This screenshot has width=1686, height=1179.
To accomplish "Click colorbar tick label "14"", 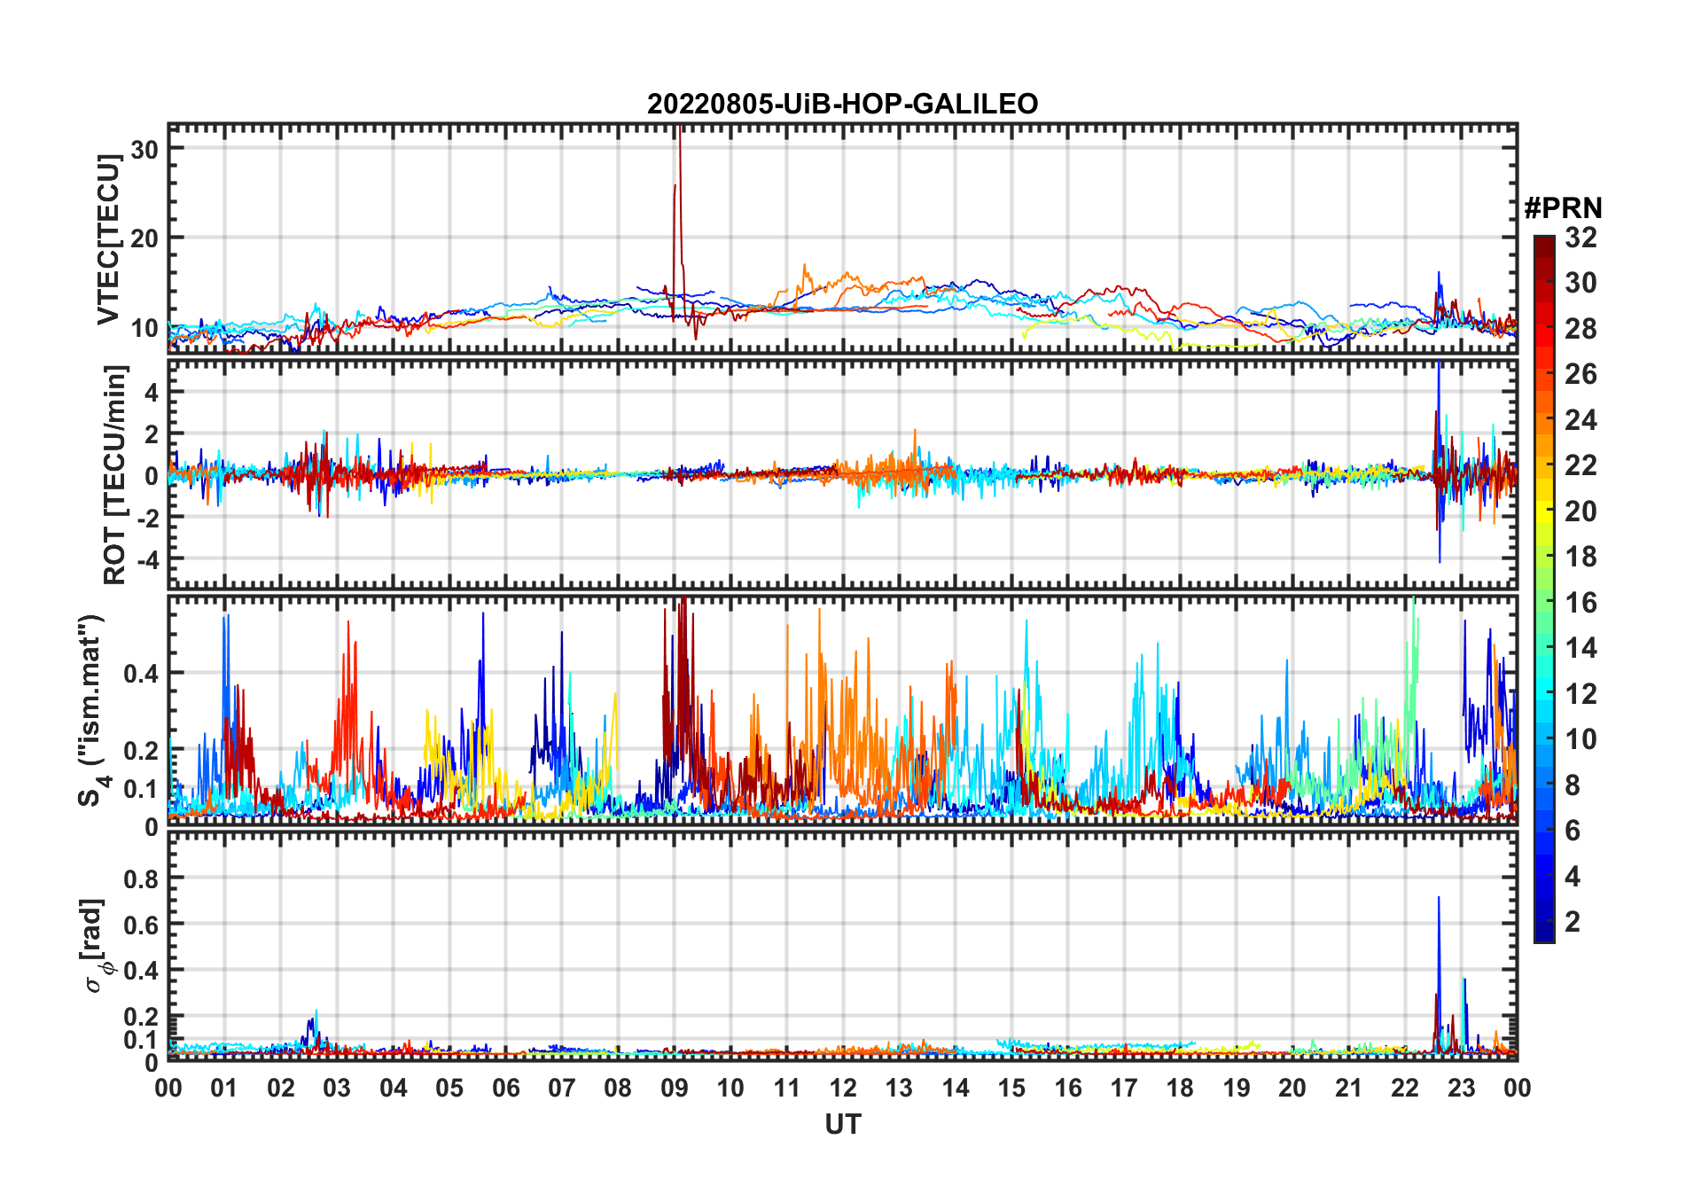I will tap(1581, 648).
